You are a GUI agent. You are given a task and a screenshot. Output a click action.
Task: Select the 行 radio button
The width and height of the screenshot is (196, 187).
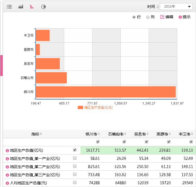[x=134, y=17]
